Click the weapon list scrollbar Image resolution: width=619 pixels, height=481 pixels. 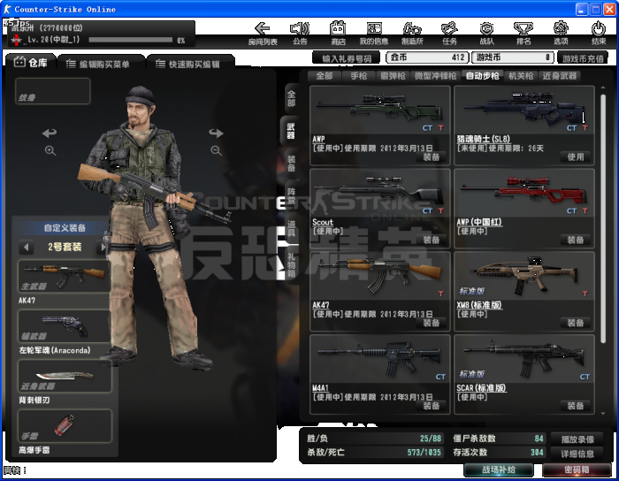(x=603, y=218)
